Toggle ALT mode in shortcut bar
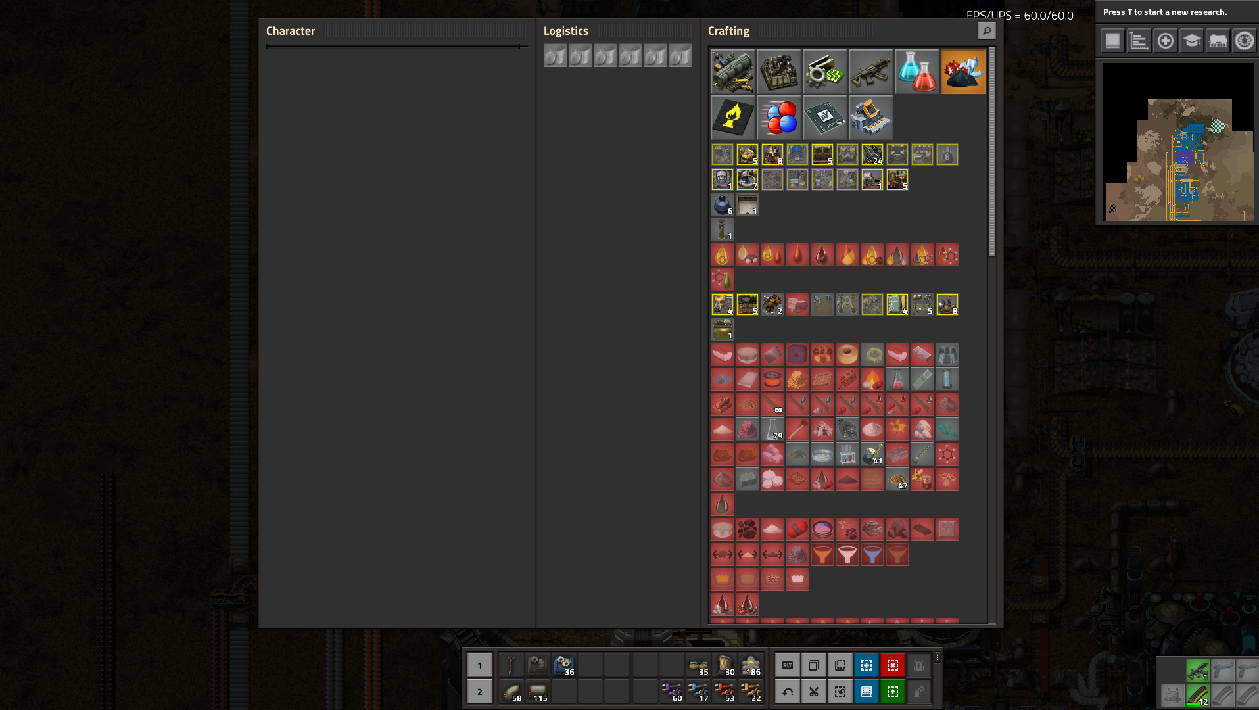Image resolution: width=1259 pixels, height=710 pixels. coord(788,665)
